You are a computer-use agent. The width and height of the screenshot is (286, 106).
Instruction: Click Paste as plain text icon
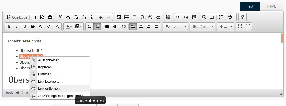(x=84, y=17)
